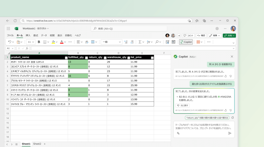This screenshot has height=147, width=264.
Task: Click the text alignment icon
Action: coord(78,42)
